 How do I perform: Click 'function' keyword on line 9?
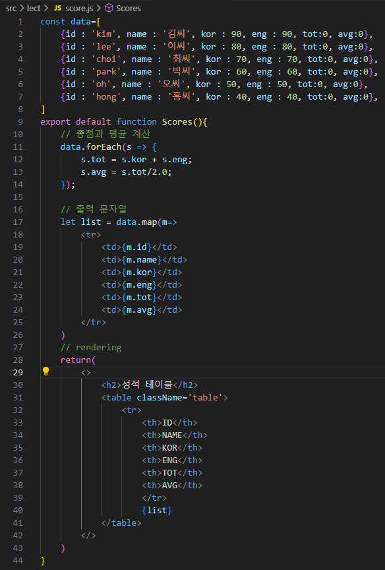click(136, 122)
